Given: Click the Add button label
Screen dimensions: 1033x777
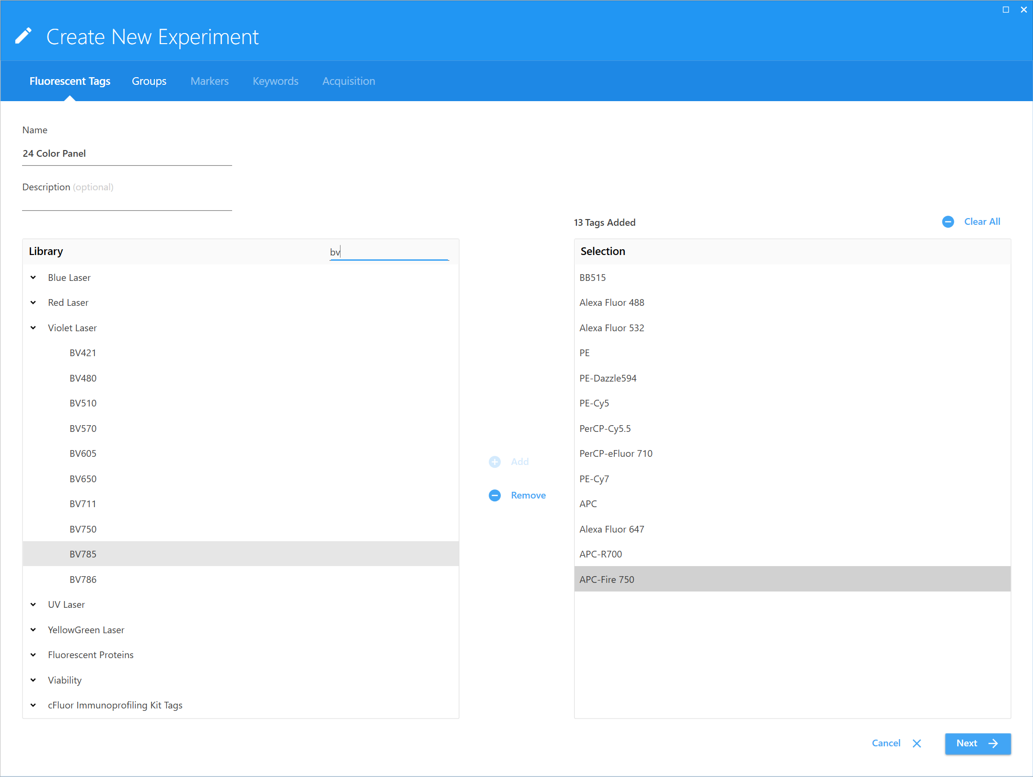Looking at the screenshot, I should coord(520,462).
